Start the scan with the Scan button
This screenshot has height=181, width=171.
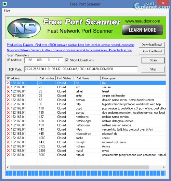point(153,60)
